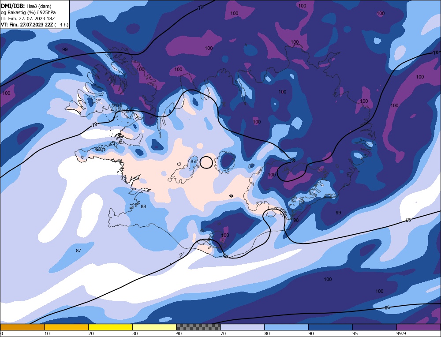
Task: Click the dark indigo 95–99.9 legend swatch
Action: tap(374, 327)
